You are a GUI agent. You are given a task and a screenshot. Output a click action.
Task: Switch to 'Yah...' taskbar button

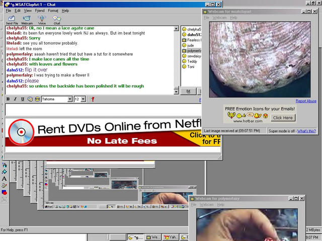coord(171,237)
